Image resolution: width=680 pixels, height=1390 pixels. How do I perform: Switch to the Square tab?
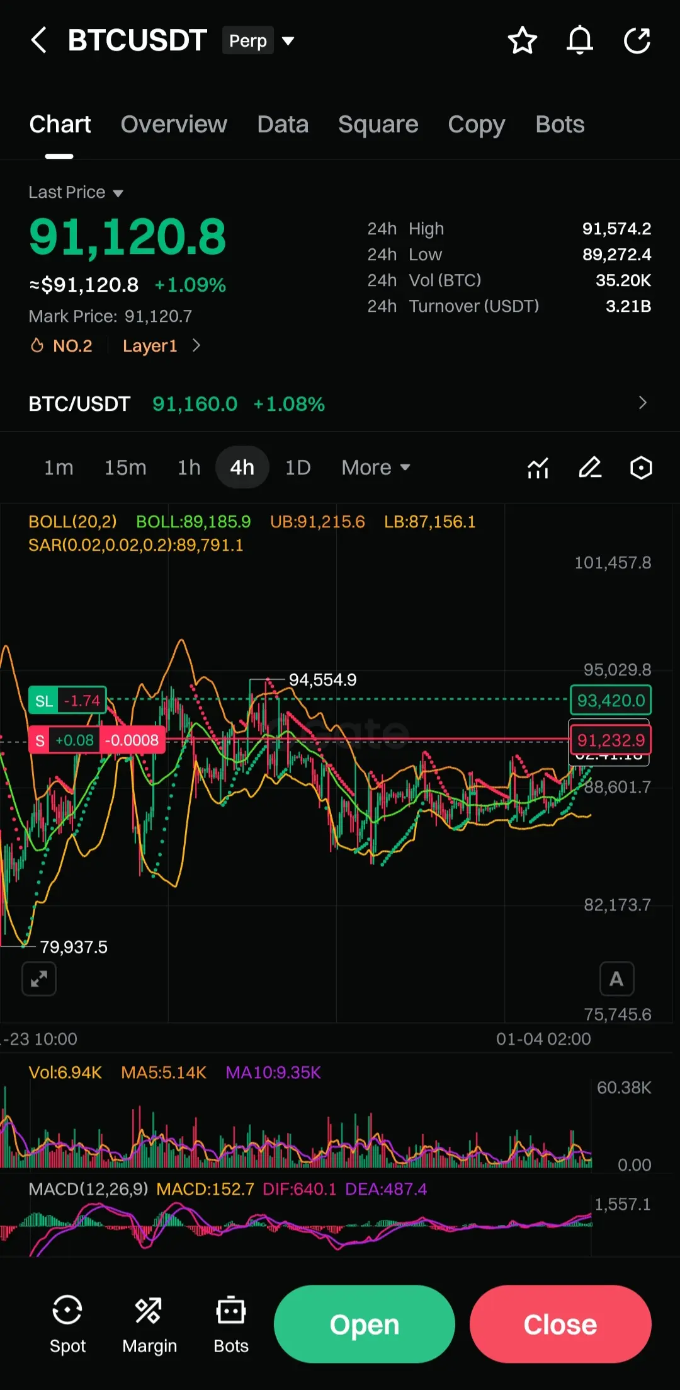378,125
